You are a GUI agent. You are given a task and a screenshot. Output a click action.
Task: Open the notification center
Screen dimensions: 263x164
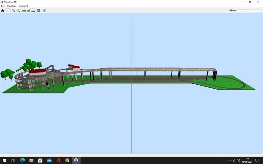click(x=257, y=160)
